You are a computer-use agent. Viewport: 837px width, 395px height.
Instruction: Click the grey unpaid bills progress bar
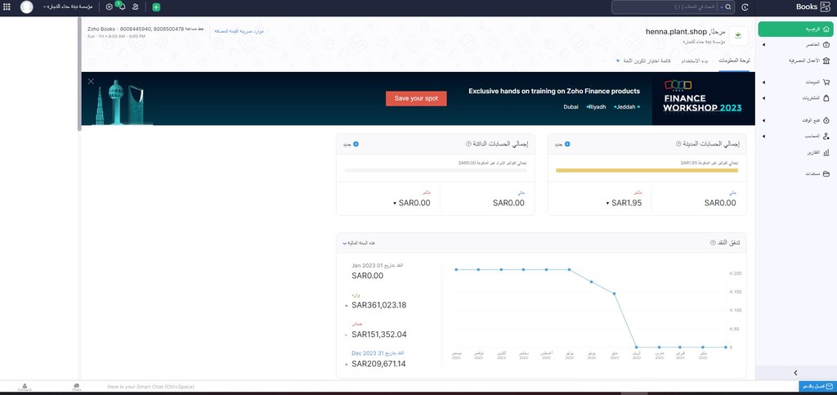(436, 170)
